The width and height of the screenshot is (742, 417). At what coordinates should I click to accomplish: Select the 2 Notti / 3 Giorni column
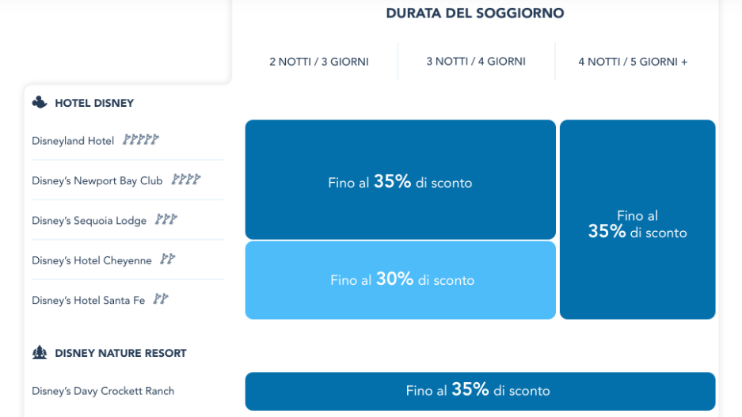[x=319, y=62]
